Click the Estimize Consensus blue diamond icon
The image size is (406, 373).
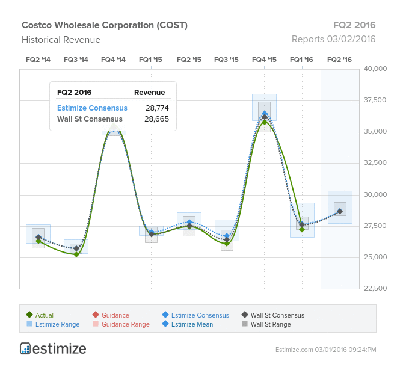point(165,315)
